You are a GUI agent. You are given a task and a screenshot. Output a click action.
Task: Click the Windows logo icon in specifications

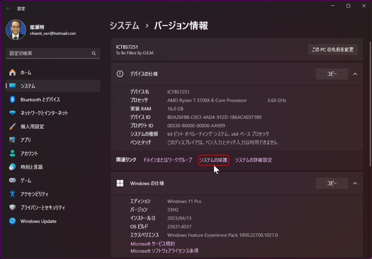click(x=120, y=183)
